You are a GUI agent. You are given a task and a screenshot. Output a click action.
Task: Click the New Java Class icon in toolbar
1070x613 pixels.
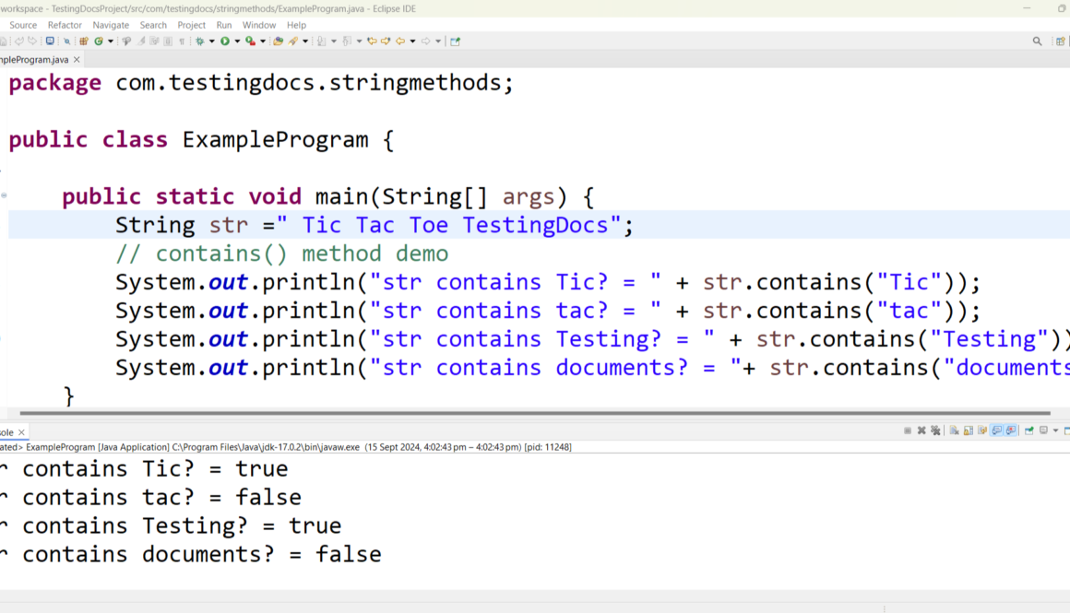click(x=99, y=41)
